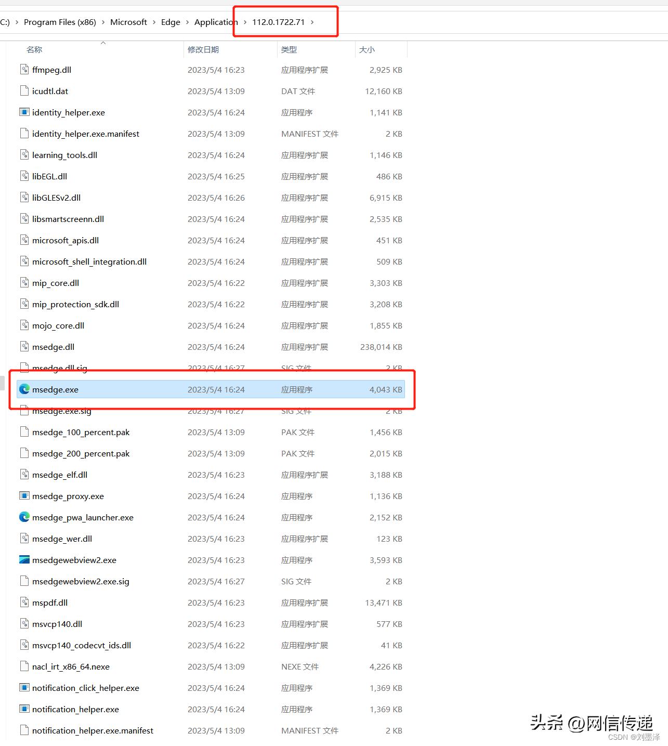668x746 pixels.
Task: Sort files by the 名称 column
Action: (34, 49)
